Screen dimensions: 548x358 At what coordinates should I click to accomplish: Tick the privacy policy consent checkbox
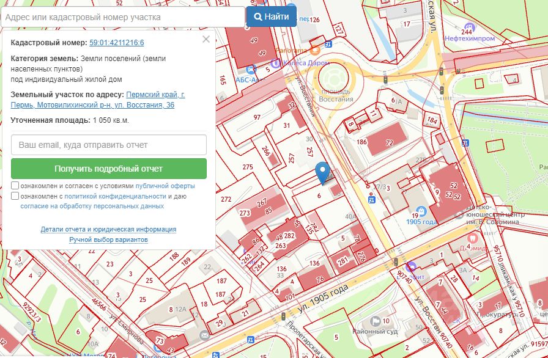(15, 196)
